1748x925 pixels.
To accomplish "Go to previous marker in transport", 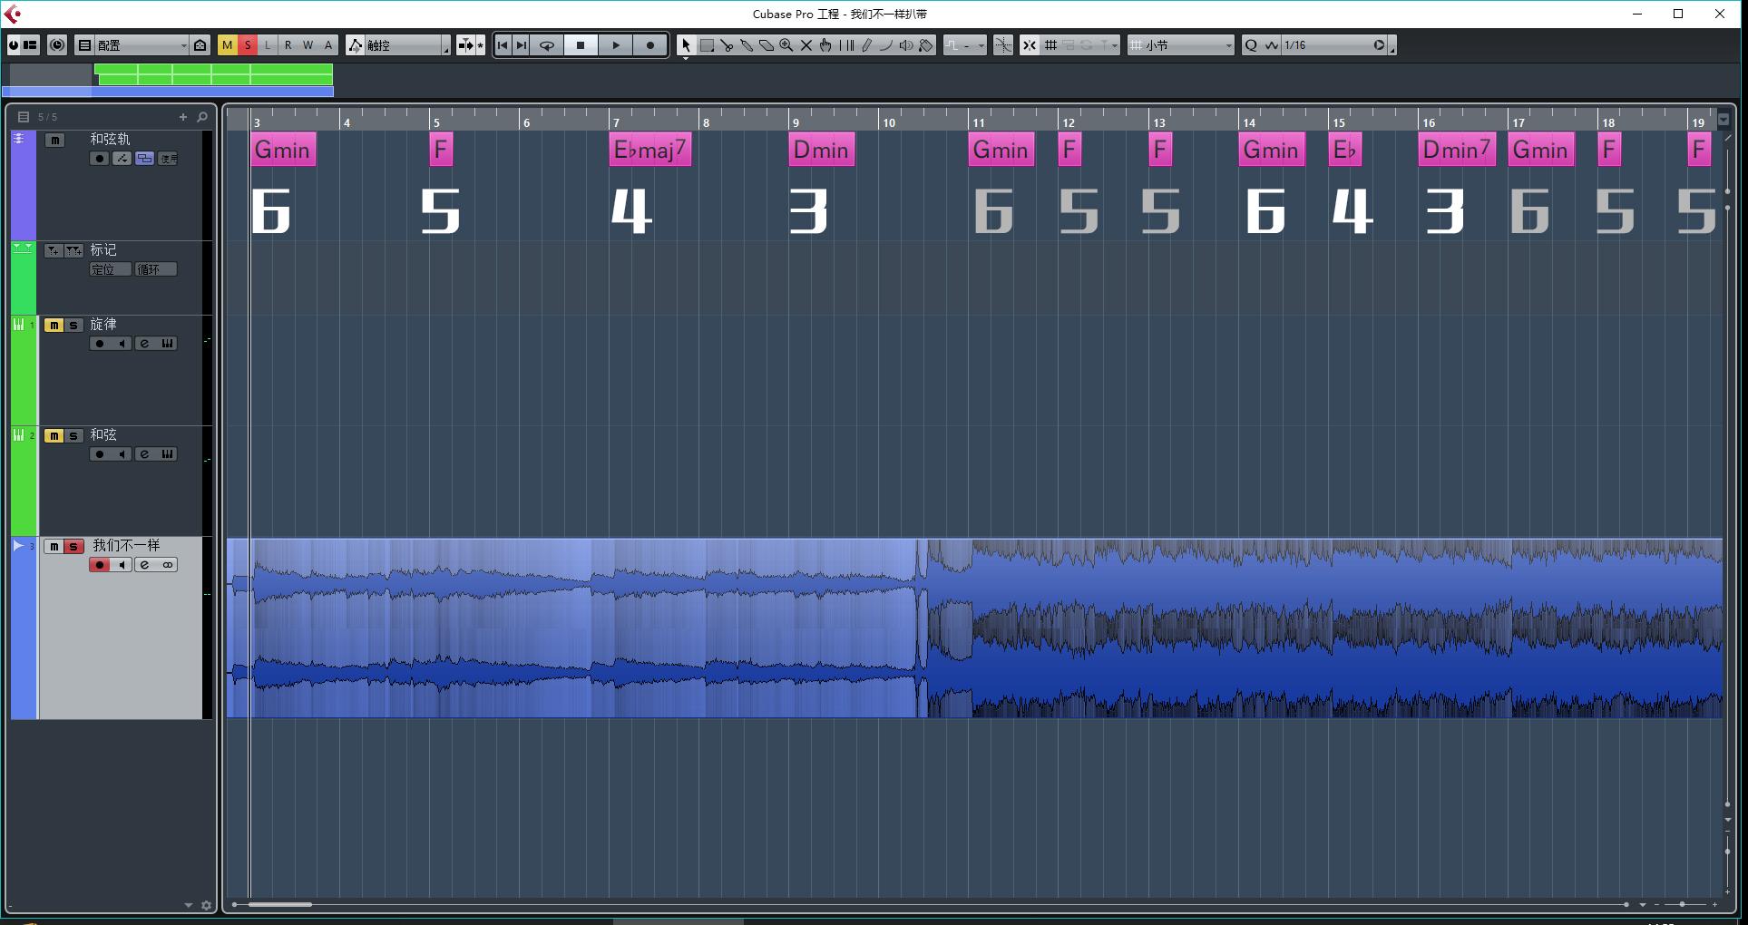I will click(503, 44).
